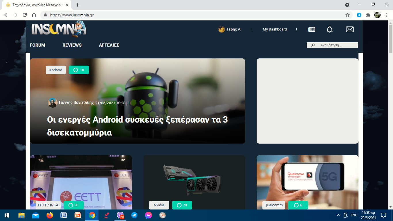Open the 18 comments badge
393x221 pixels.
pos(79,70)
